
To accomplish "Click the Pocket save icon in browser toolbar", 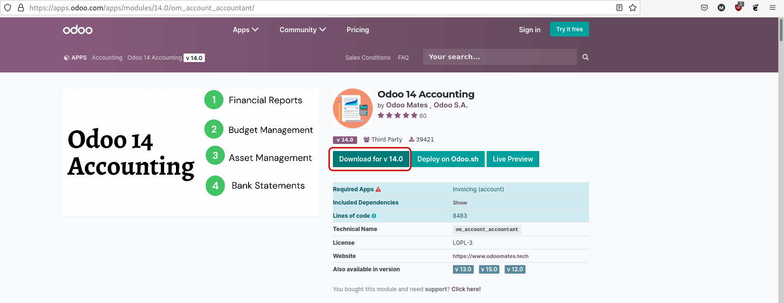I will coord(704,8).
